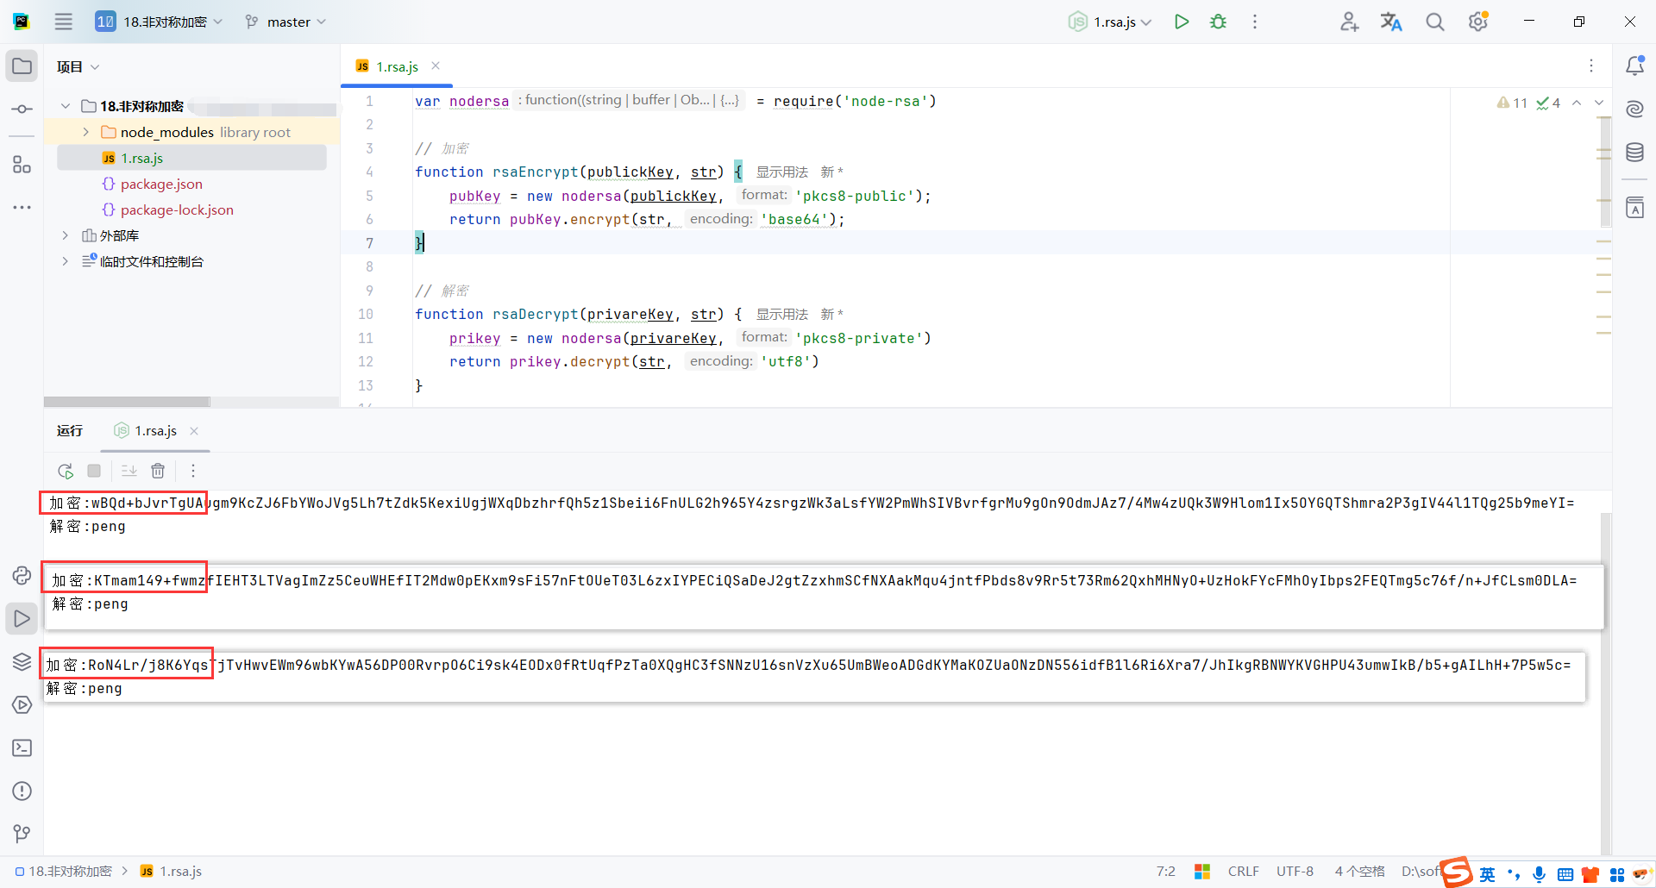Open the main hamburger menu
This screenshot has height=888, width=1656.
click(x=64, y=22)
